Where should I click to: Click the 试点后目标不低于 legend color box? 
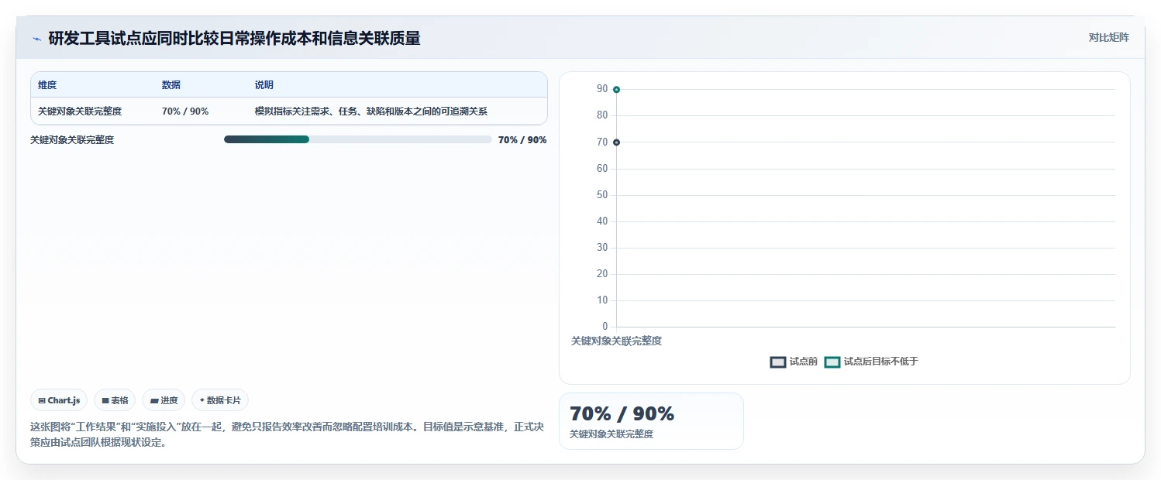(x=832, y=362)
